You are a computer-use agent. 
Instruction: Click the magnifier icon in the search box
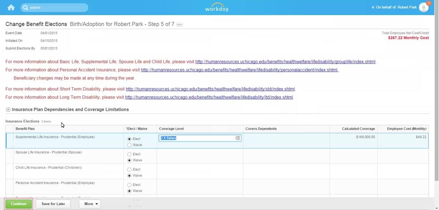click(x=25, y=8)
